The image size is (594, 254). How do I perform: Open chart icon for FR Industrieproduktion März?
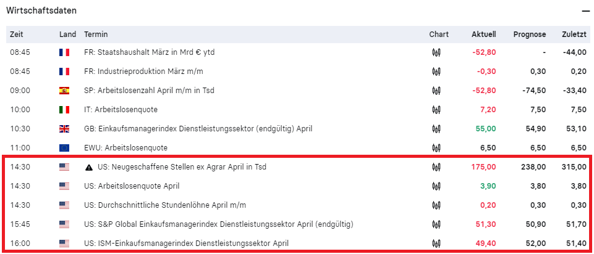(x=436, y=72)
